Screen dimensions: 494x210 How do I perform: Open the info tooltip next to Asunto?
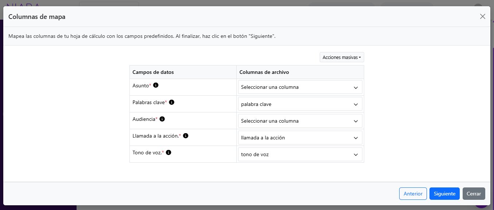coord(156,85)
